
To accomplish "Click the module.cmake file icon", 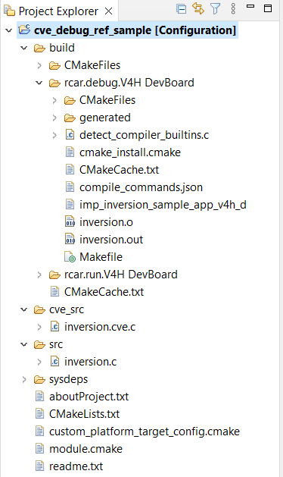I will point(39,449).
